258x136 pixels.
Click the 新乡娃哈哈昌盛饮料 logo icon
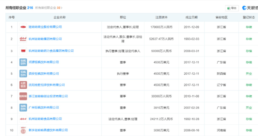click(x=23, y=130)
